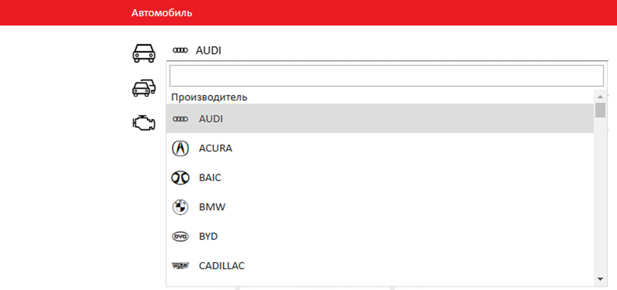Choose BYD manufacturer entry
The image size is (617, 290).
(x=379, y=237)
